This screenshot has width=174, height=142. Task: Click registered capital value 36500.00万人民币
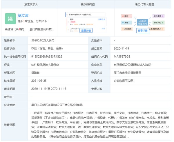pyautogui.click(x=43, y=41)
